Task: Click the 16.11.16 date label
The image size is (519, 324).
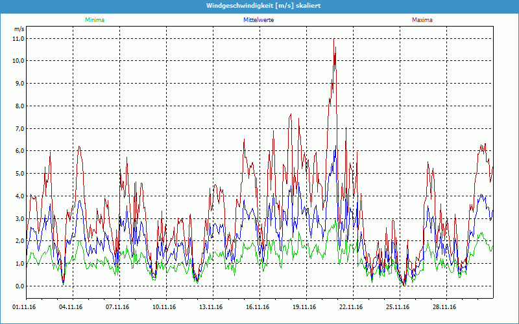Action: (x=258, y=308)
